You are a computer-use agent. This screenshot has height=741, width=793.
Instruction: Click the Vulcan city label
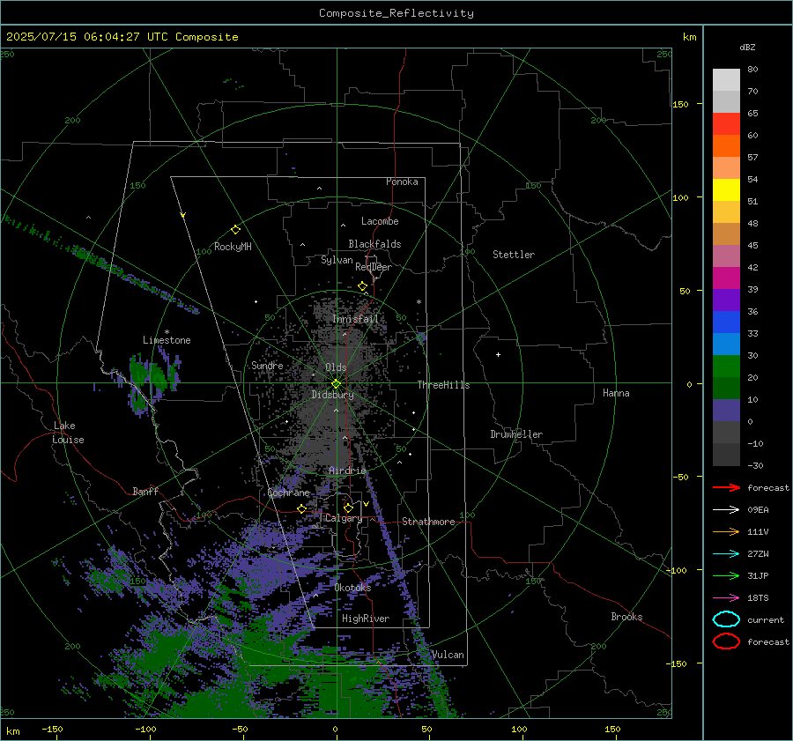[448, 655]
